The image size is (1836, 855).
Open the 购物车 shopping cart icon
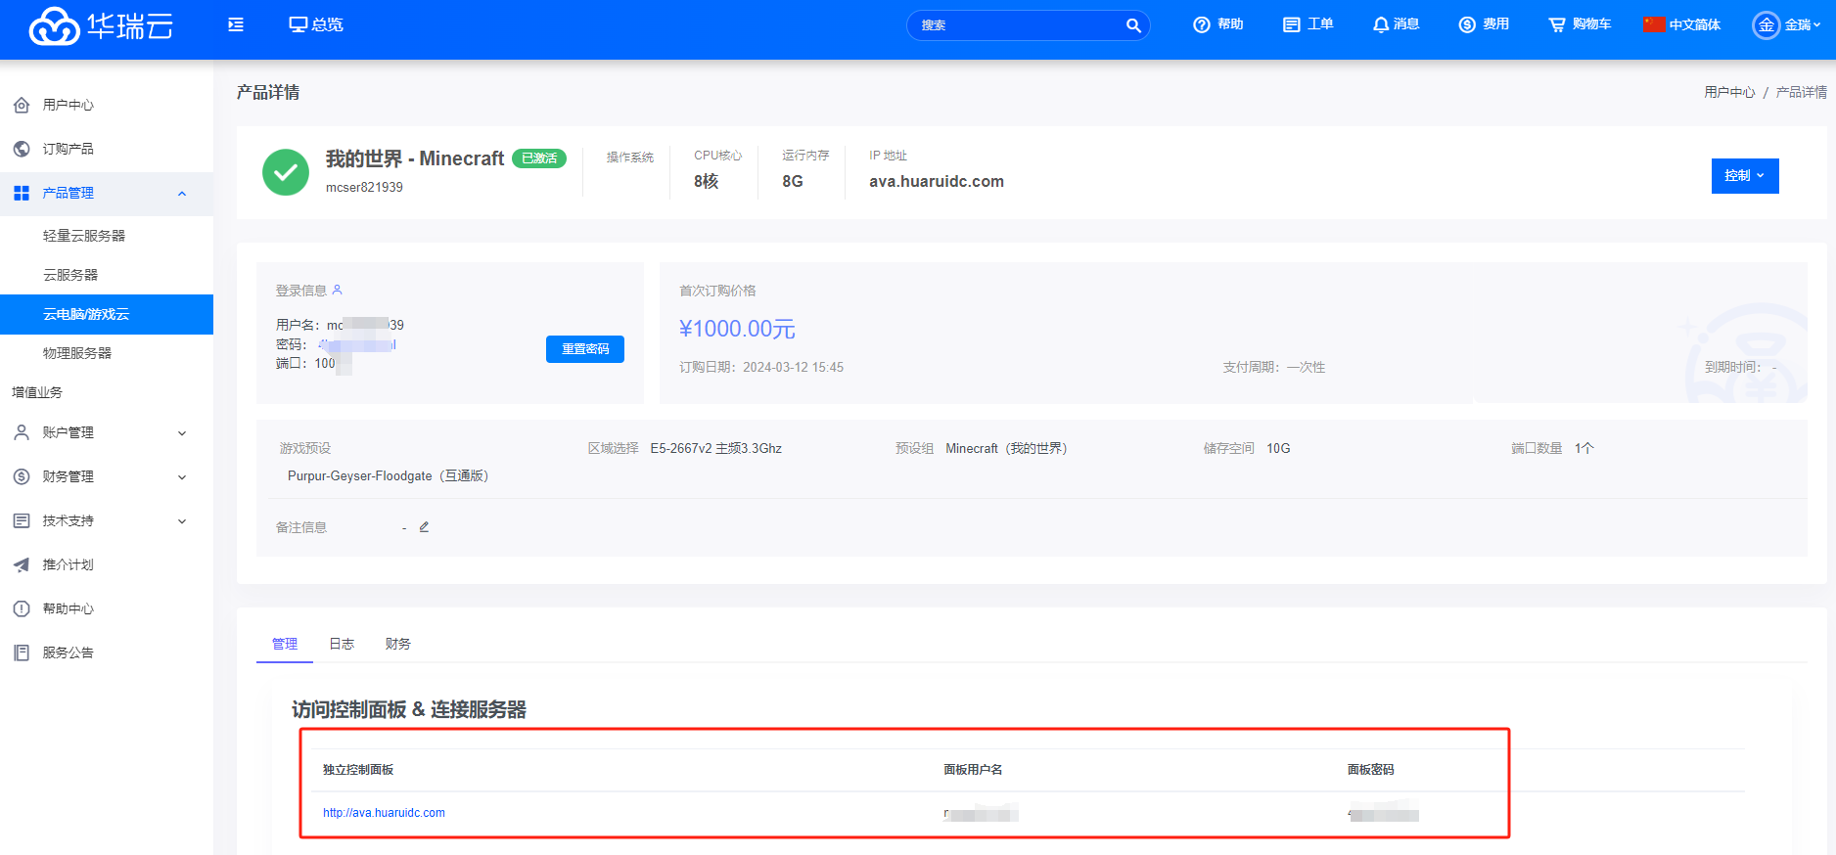pos(1557,24)
